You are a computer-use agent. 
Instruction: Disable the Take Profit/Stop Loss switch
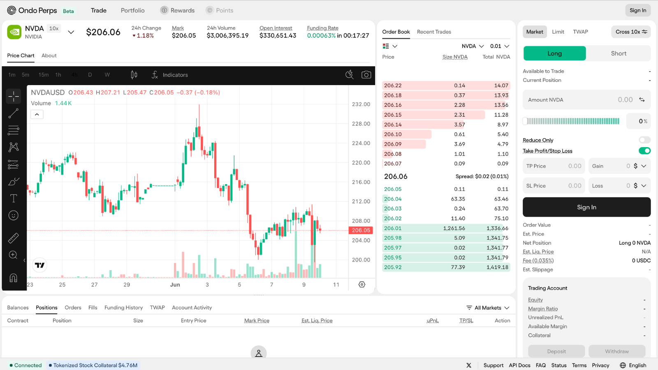644,151
